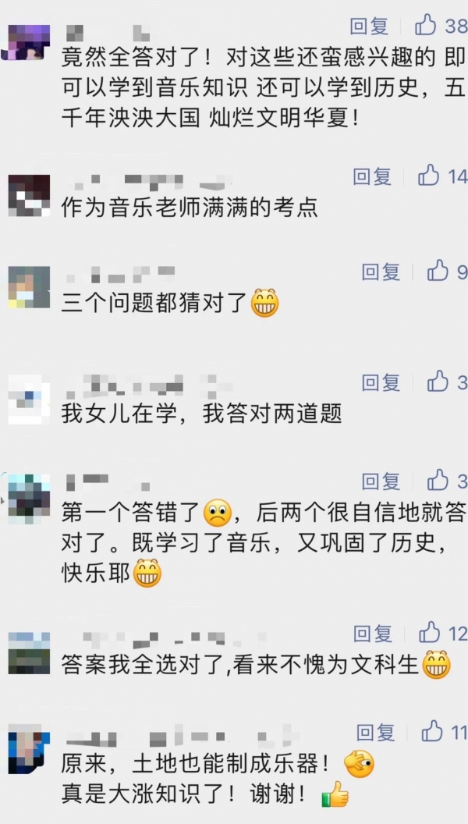This screenshot has width=468, height=824.
Task: Reply to the '竟然全答对了' comment
Action: click(369, 26)
